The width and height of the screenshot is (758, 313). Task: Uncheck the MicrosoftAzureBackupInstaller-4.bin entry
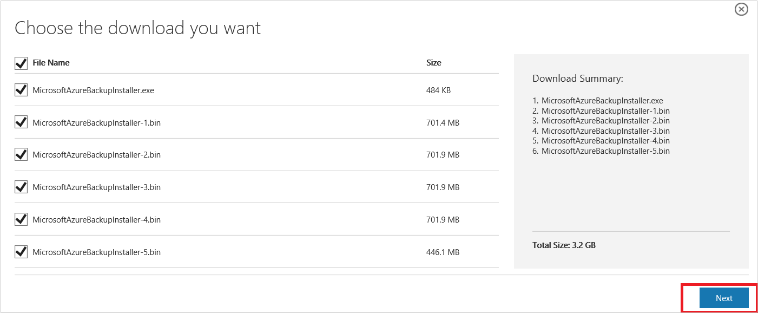(21, 219)
